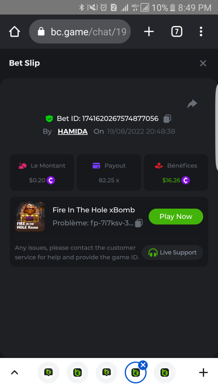Copy the game Problème ID

click(x=139, y=223)
